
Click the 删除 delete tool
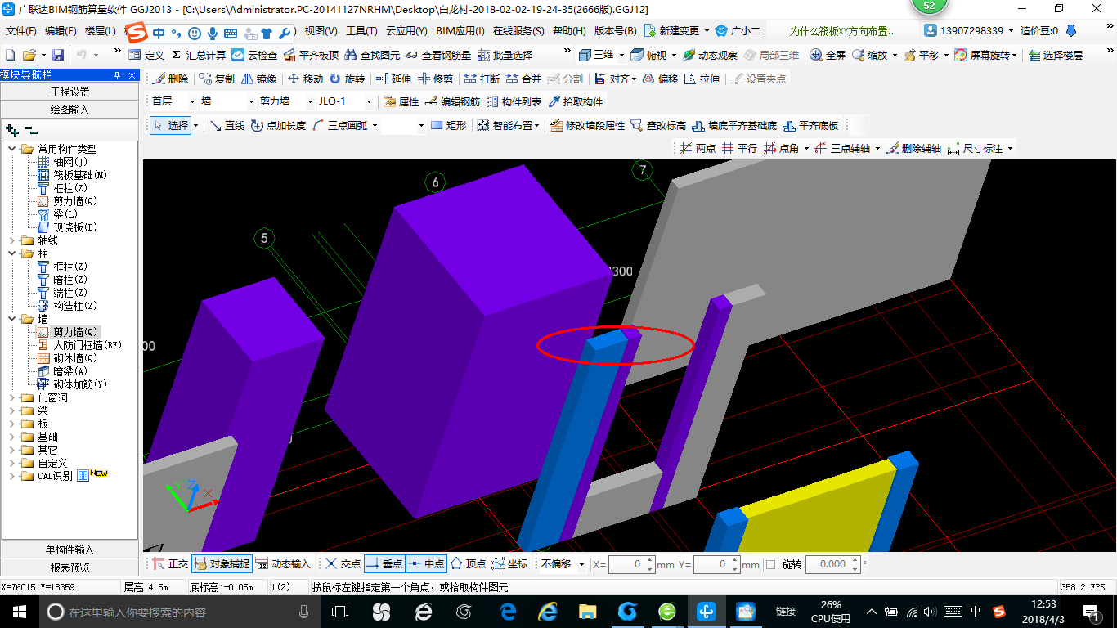coord(170,79)
